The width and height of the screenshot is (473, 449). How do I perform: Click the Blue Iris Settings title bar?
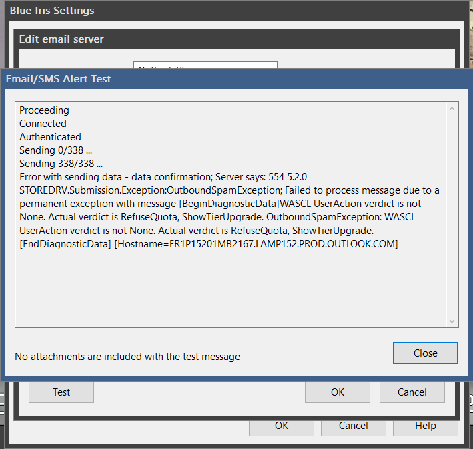pos(236,11)
